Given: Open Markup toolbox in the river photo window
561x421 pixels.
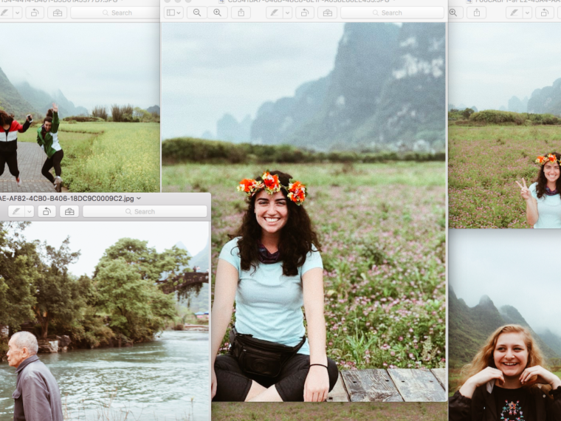Looking at the screenshot, I should click(69, 211).
